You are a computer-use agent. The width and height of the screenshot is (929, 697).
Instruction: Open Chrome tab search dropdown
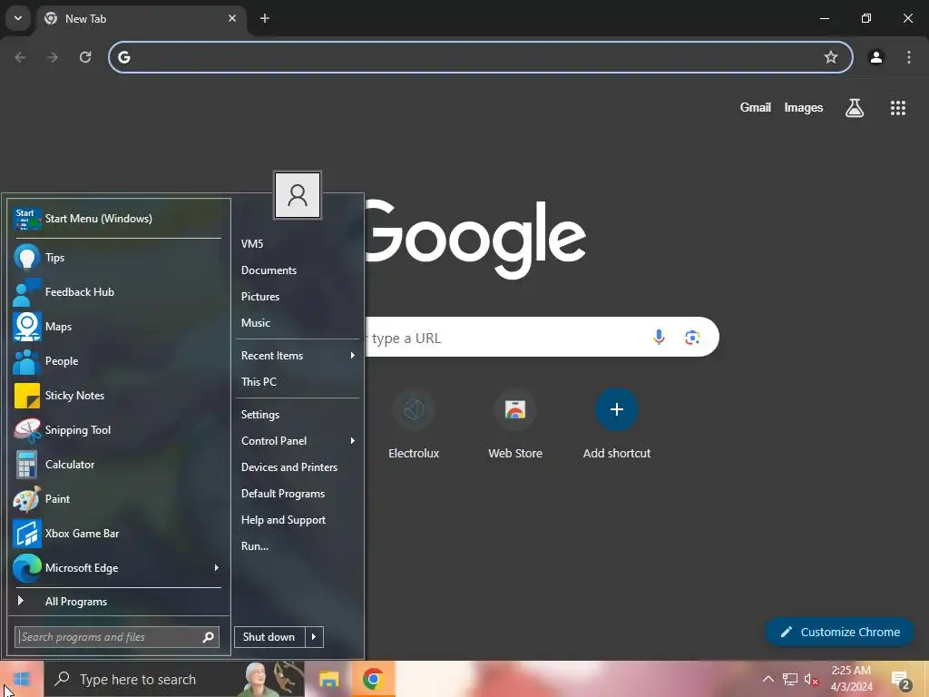18,18
